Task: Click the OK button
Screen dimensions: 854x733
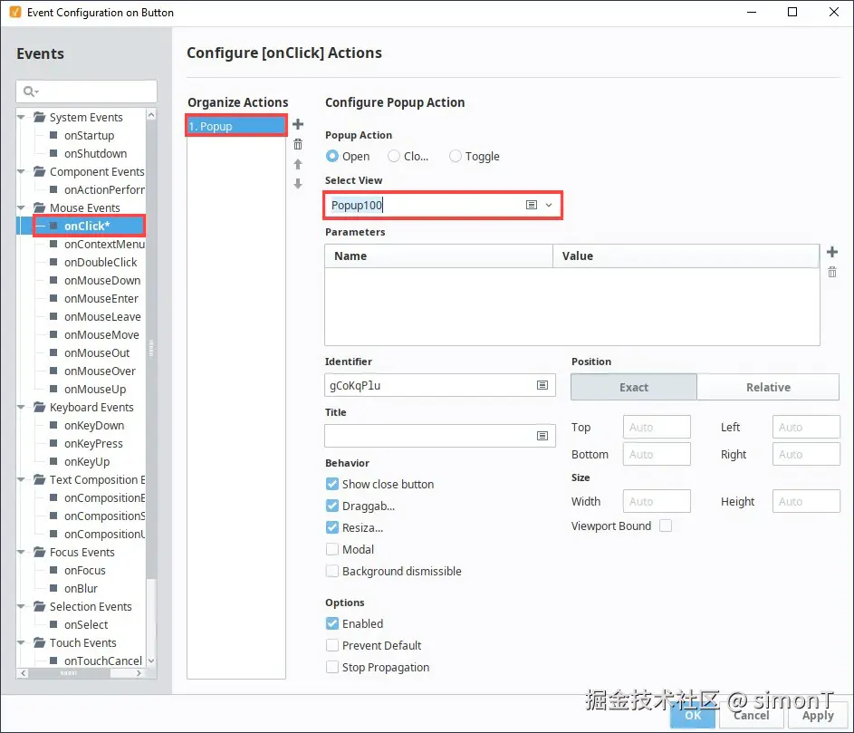Action: click(x=693, y=715)
